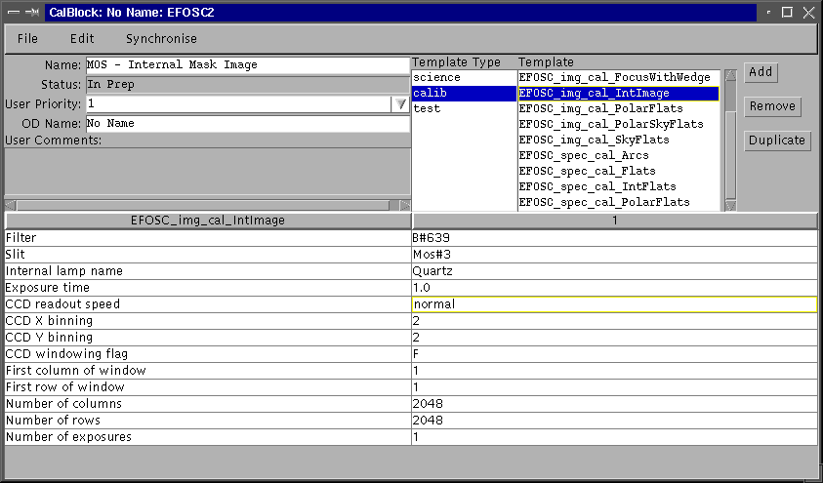Select template EFOSC_spec_cal_PolarFlats
Viewport: 823px width, 483px height.
(618, 202)
